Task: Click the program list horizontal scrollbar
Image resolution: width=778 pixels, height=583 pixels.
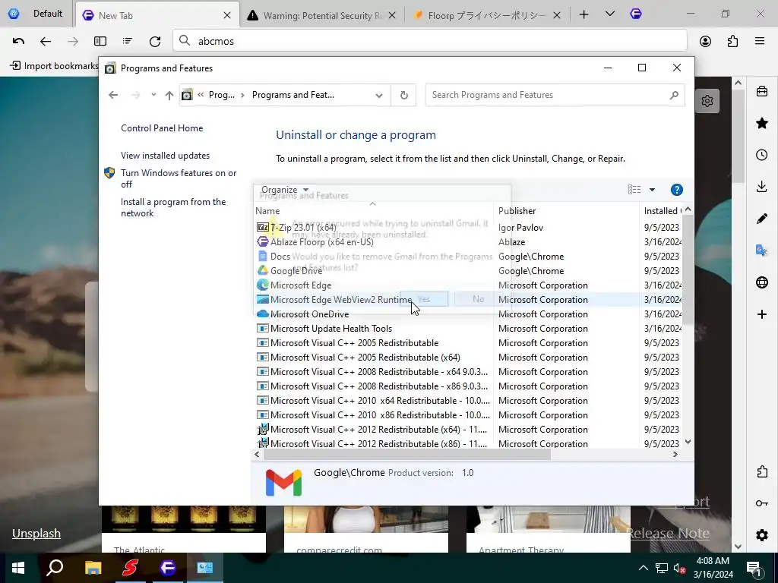Action: 407,455
